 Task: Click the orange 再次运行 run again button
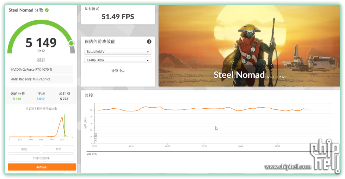click(x=42, y=167)
